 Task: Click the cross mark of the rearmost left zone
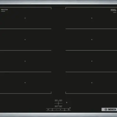(25, 18)
